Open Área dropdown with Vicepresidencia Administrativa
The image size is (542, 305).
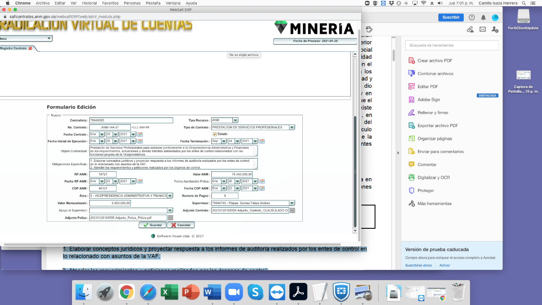(x=131, y=196)
